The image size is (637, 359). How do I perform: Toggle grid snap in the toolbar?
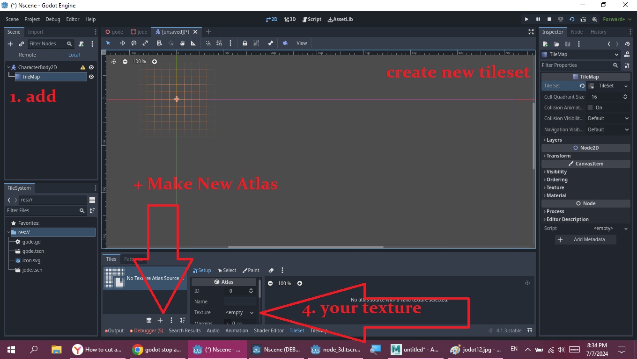tap(219, 43)
